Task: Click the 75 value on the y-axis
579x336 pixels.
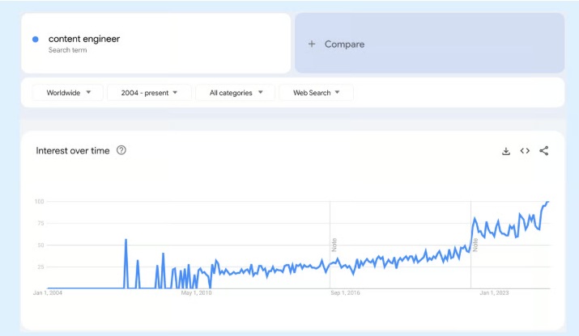Action: tap(40, 223)
